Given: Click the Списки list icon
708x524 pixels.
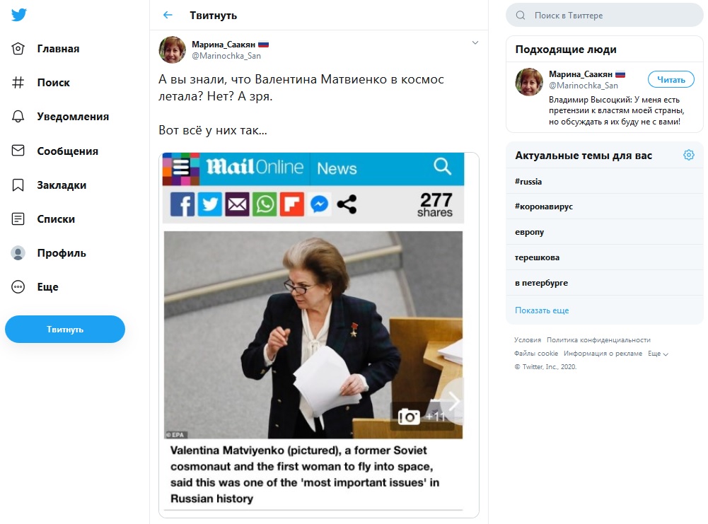Looking at the screenshot, I should click(18, 219).
